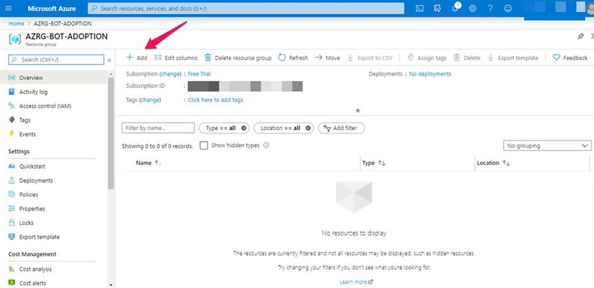The image size is (594, 288).
Task: Show info for hidden types
Action: [x=266, y=145]
